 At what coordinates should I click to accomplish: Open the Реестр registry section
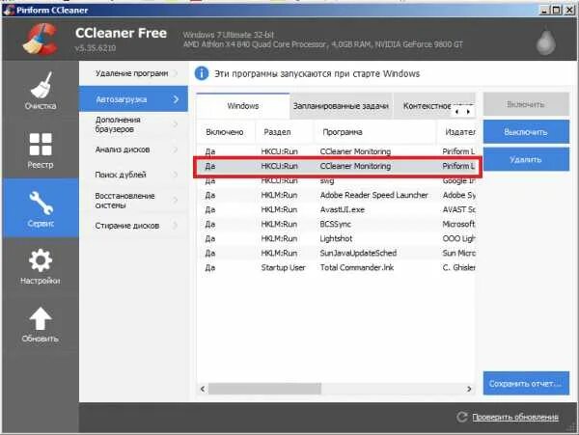click(x=41, y=150)
